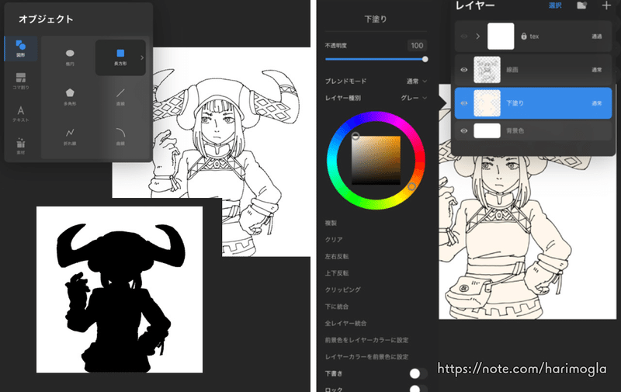
Task: Hide the 線画 layer
Action: 463,70
